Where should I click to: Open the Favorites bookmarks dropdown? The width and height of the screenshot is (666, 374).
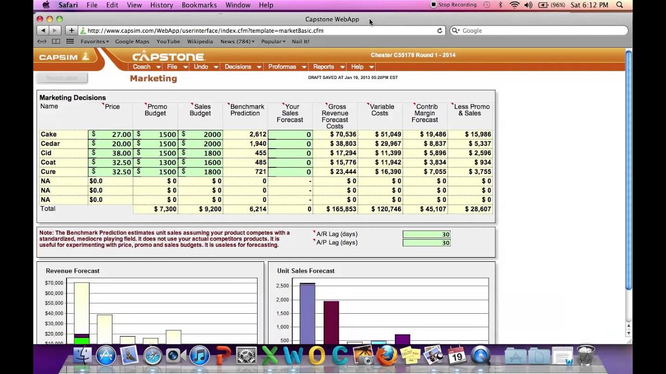click(x=95, y=42)
